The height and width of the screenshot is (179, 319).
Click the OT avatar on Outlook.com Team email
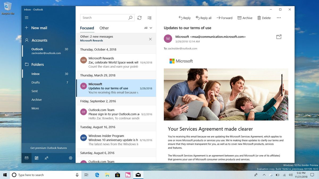pyautogui.click(x=83, y=112)
